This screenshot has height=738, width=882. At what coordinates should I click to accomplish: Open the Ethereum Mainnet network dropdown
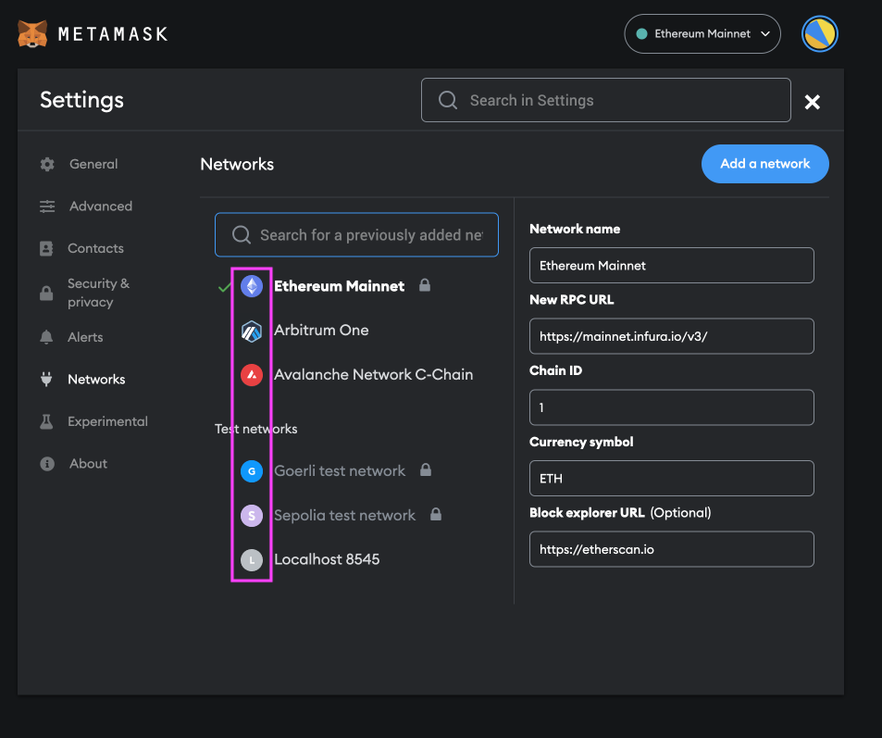702,33
